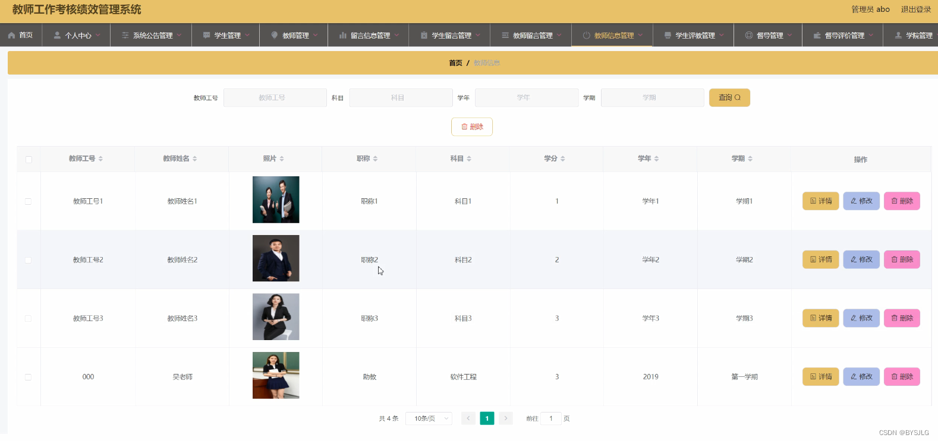Sort table by 教师工号 column arrows
The image size is (938, 441).
point(100,158)
